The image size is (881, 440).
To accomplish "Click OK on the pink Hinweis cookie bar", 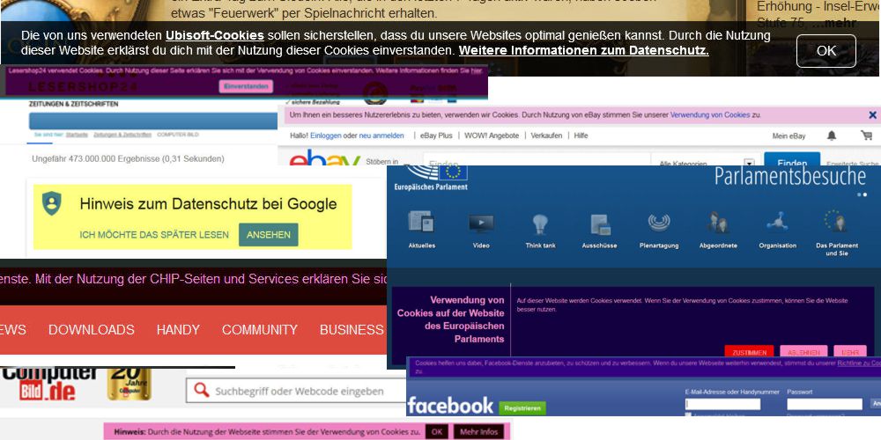I will 437,431.
